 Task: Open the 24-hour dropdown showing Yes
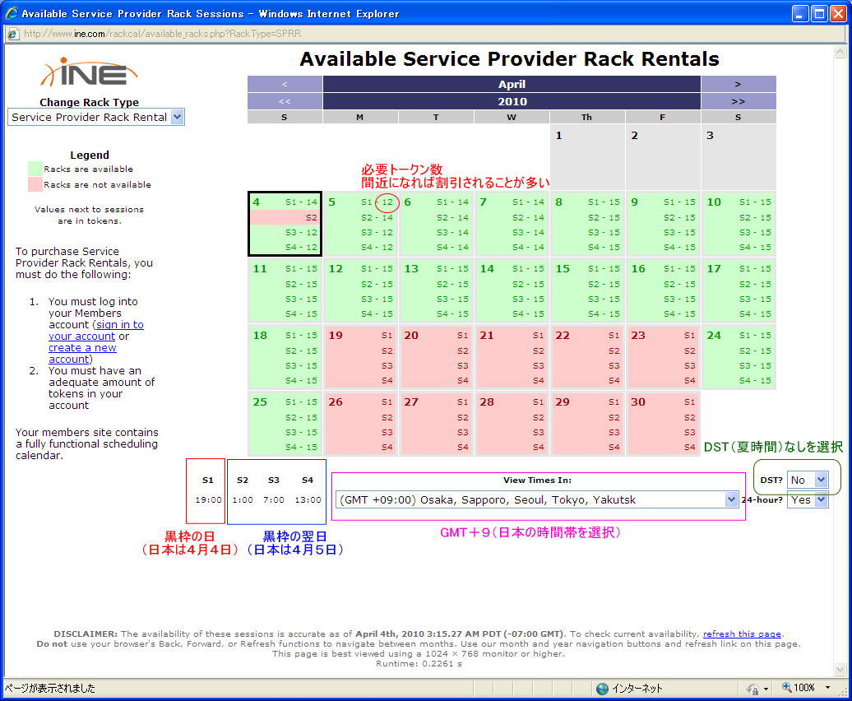808,500
